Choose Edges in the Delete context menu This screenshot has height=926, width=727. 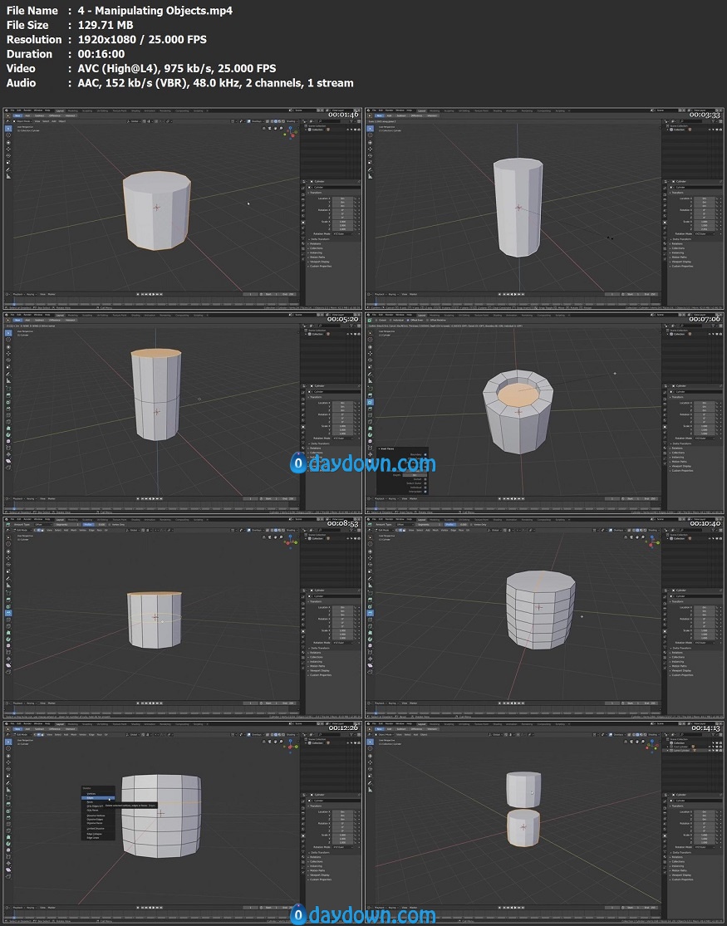(91, 797)
